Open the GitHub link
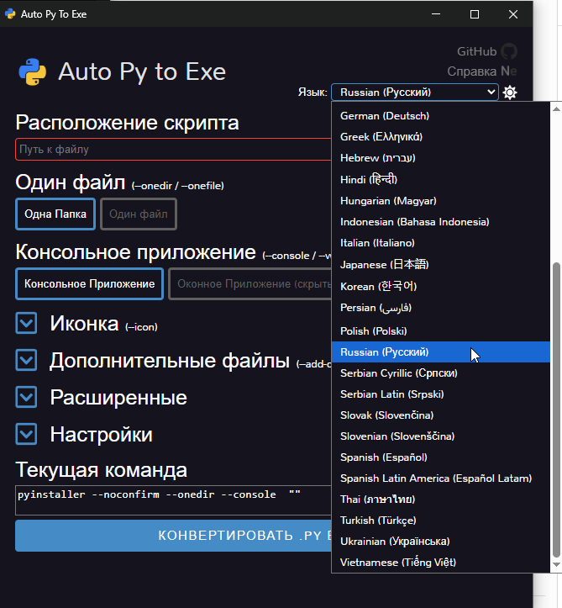Viewport: 562px width, 608px height. (x=476, y=51)
